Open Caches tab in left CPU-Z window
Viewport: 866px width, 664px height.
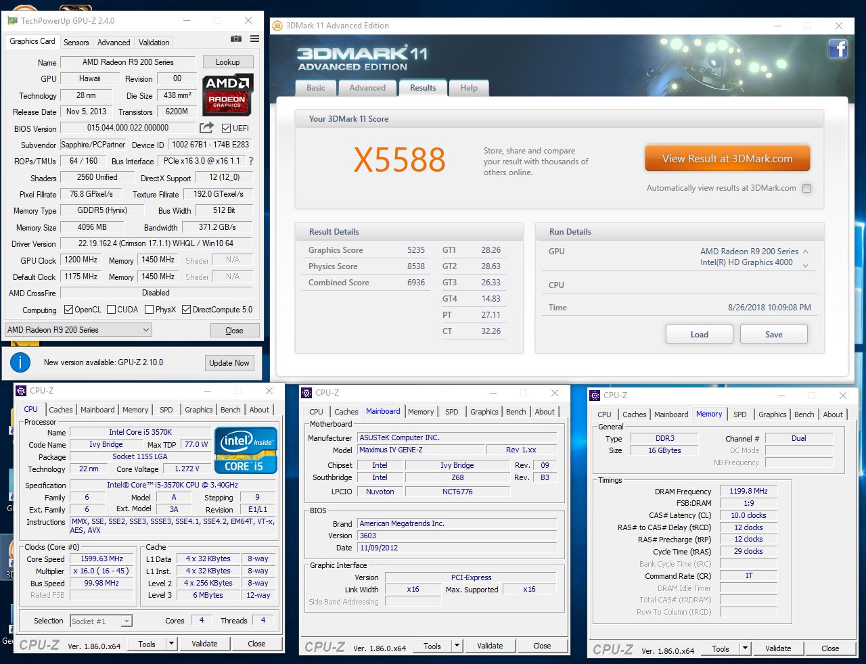pyautogui.click(x=61, y=410)
